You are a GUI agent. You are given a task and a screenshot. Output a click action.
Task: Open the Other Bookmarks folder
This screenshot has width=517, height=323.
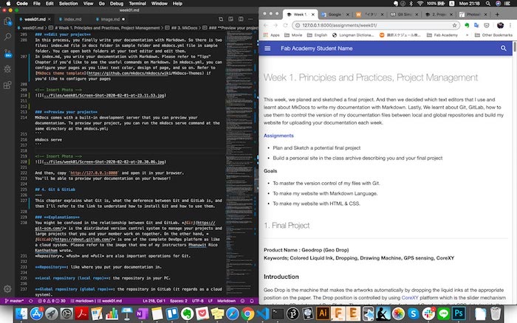(x=493, y=35)
